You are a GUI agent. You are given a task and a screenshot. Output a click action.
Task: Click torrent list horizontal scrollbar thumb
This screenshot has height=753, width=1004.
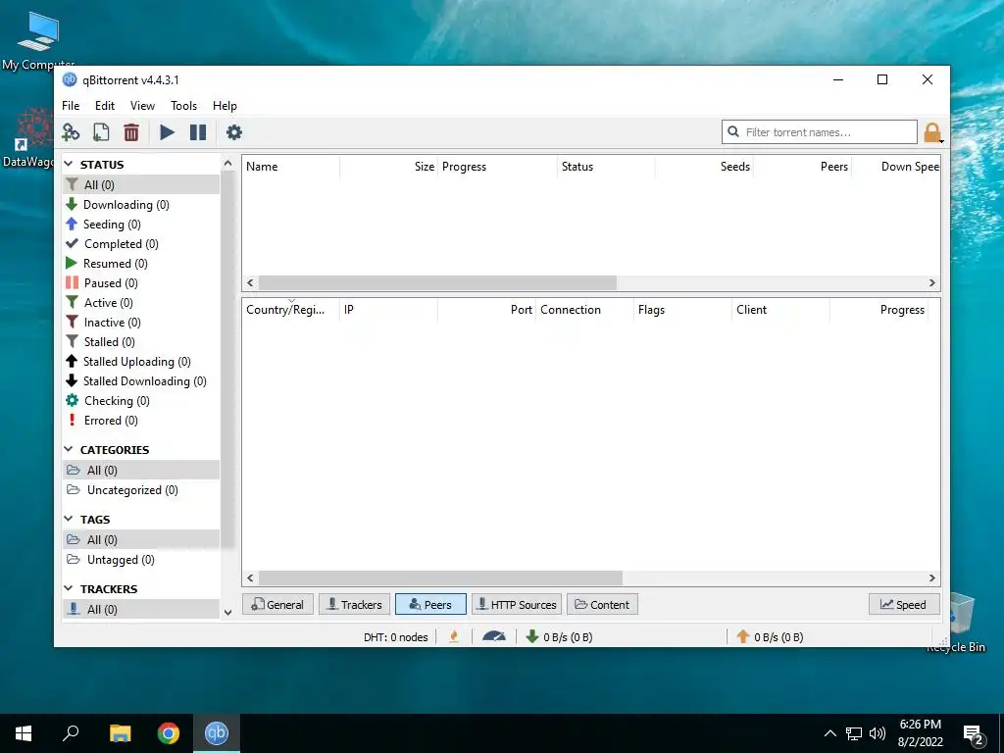pos(437,283)
